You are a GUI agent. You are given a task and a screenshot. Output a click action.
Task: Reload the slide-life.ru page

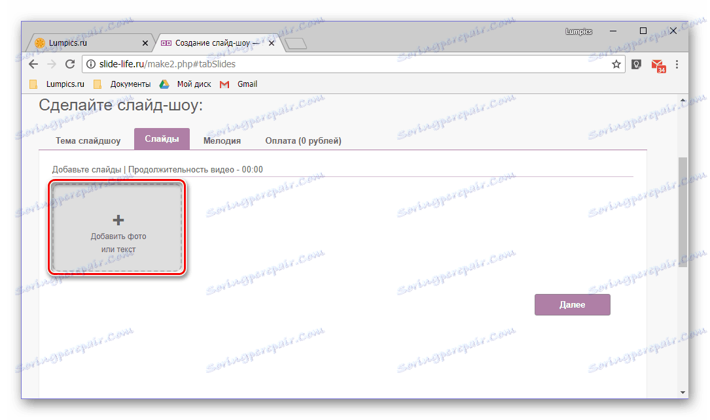pos(70,64)
